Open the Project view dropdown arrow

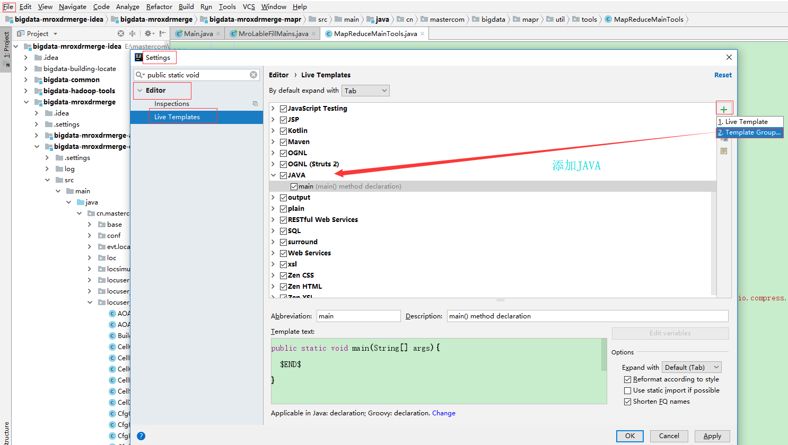[x=55, y=34]
